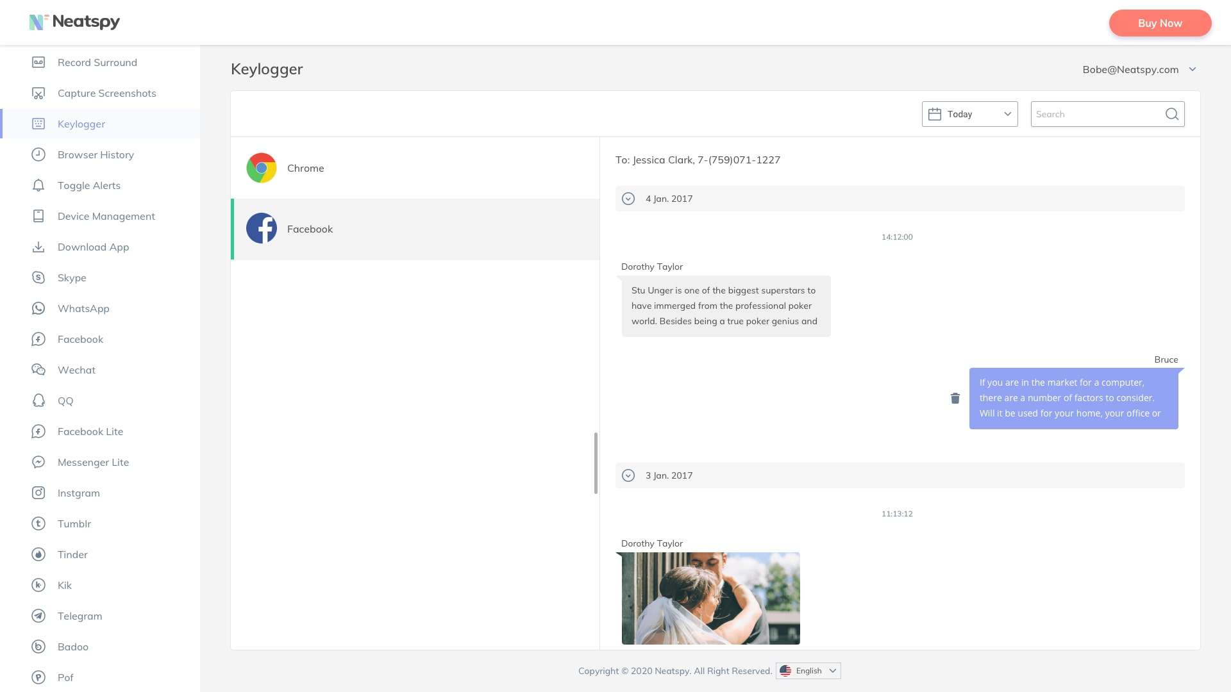This screenshot has height=692, width=1231.
Task: Select Browser History menu item
Action: (x=96, y=154)
